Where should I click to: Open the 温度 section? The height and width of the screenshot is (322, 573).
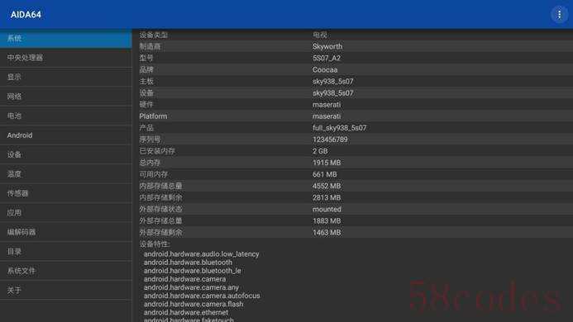tap(66, 173)
